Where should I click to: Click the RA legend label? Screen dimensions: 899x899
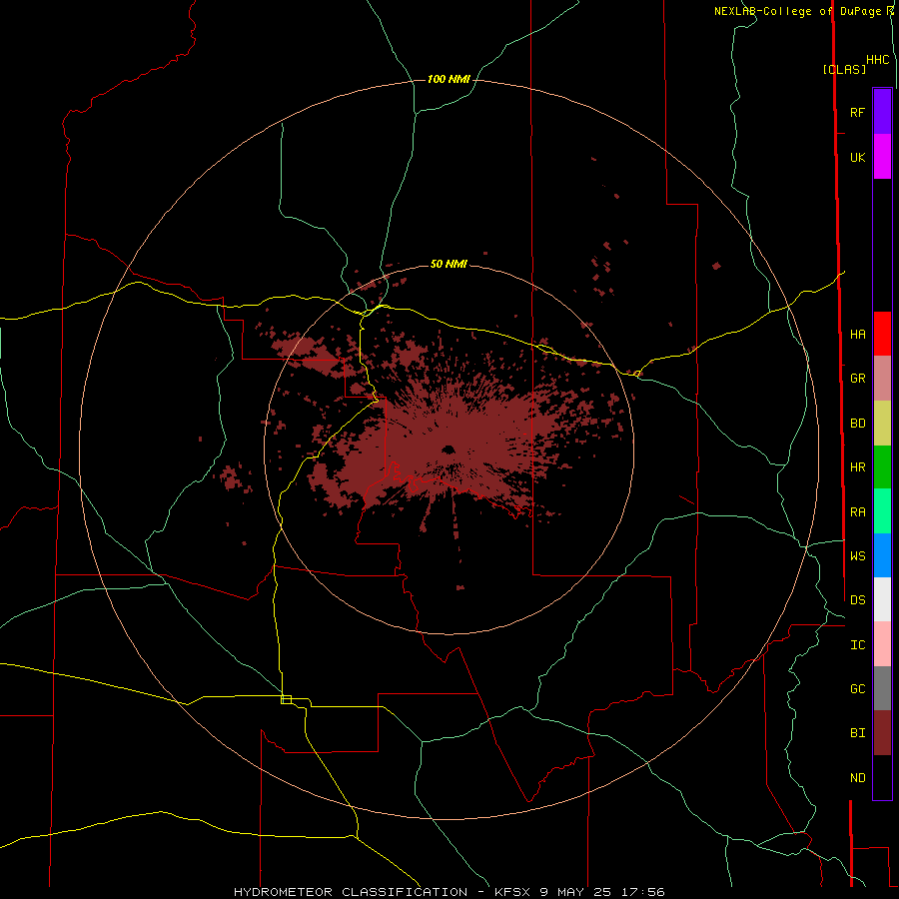tap(858, 512)
